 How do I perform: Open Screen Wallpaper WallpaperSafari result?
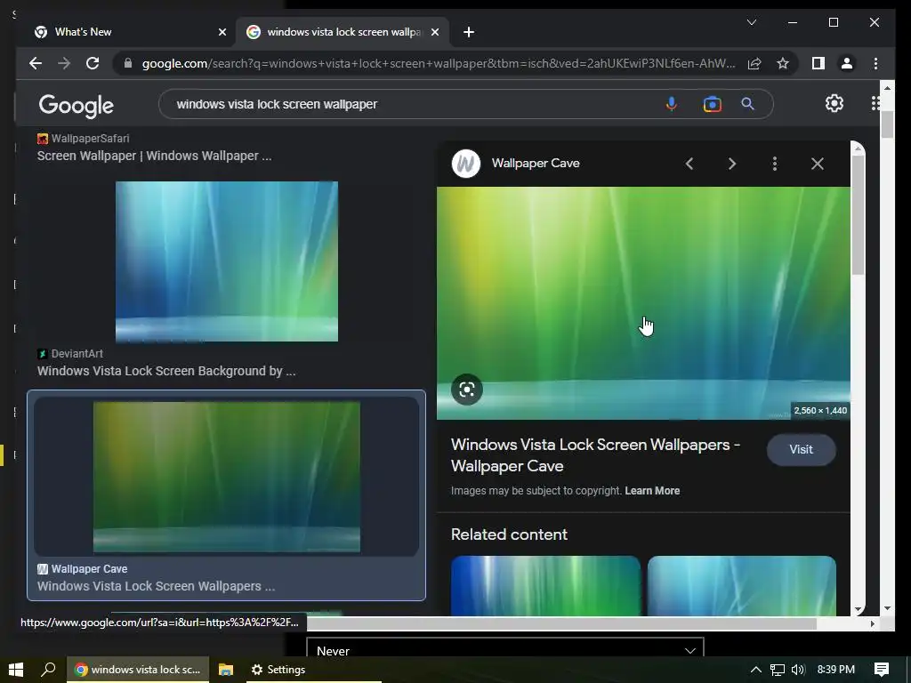154,156
